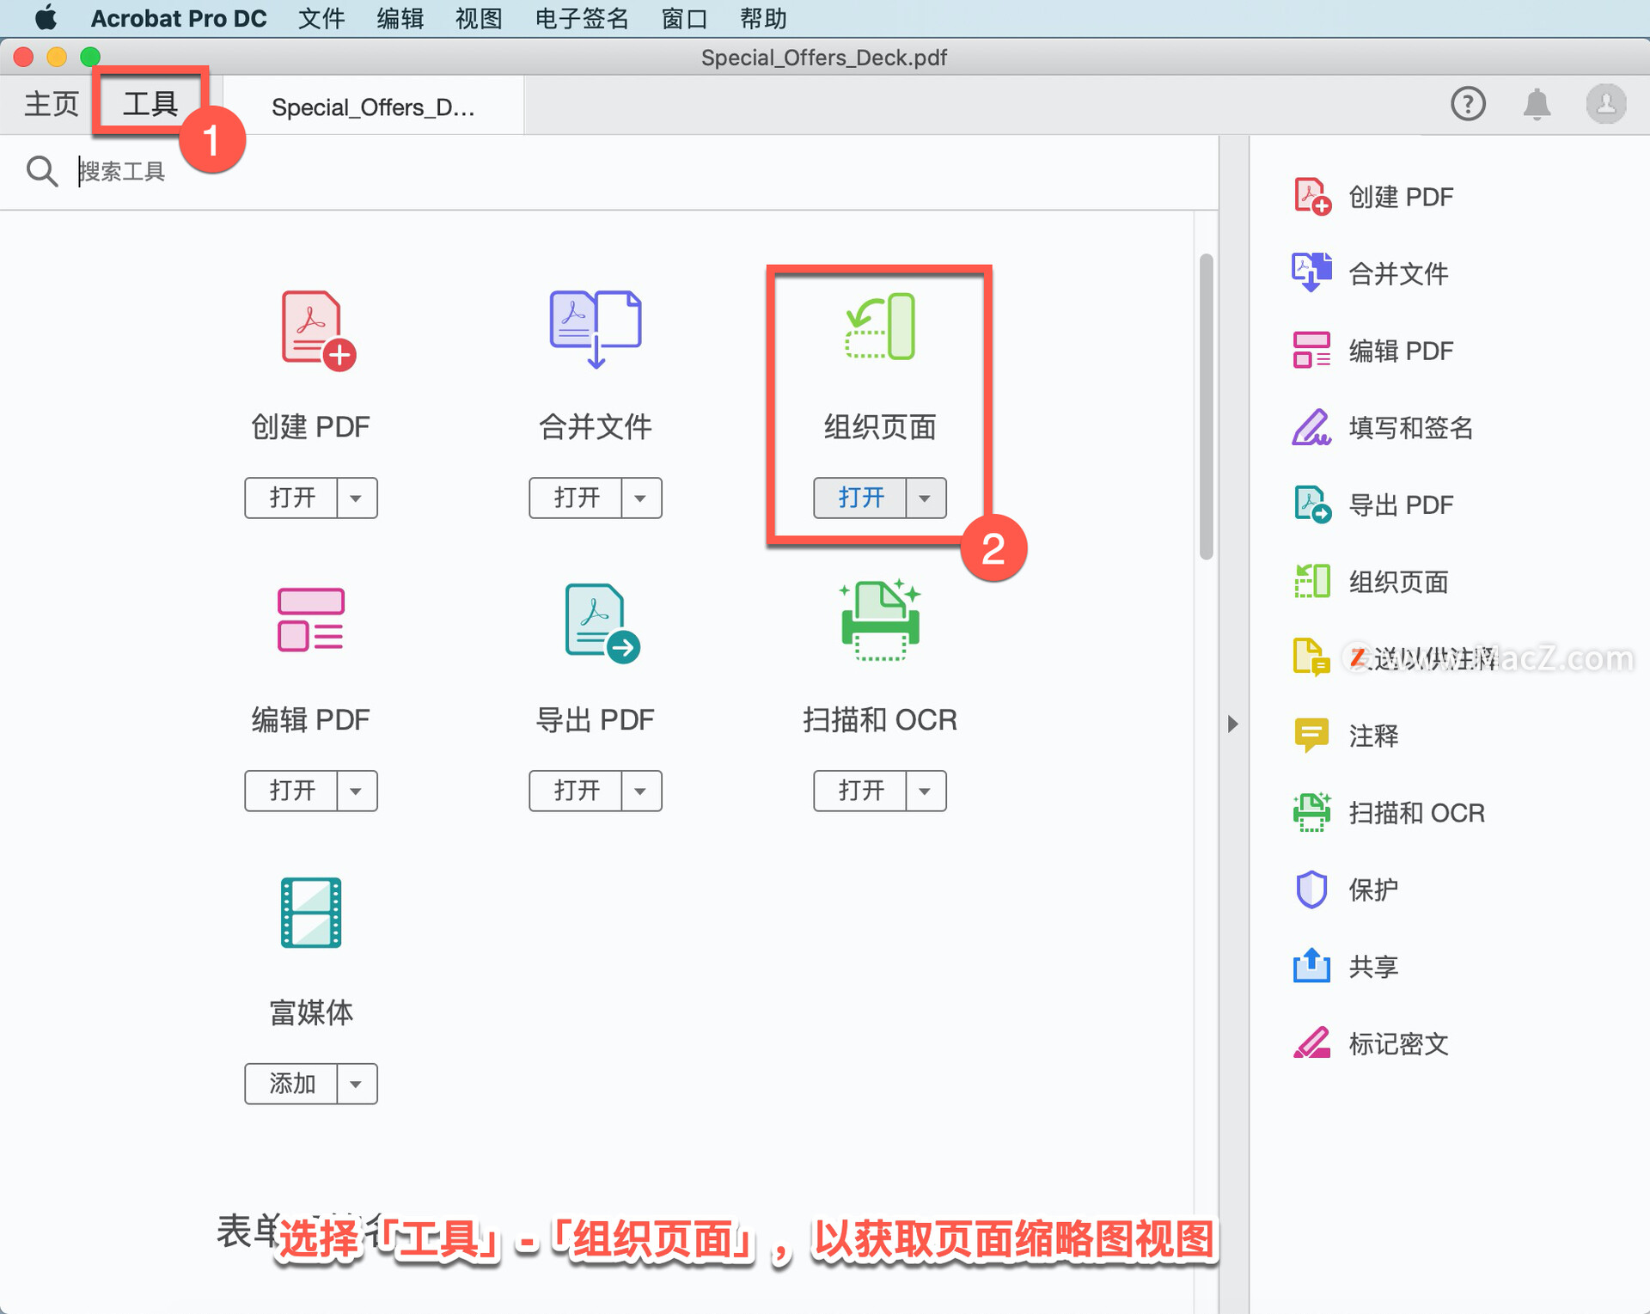1650x1314 pixels.
Task: Click the Rich Media (富媒体) film icon
Action: coord(311,913)
